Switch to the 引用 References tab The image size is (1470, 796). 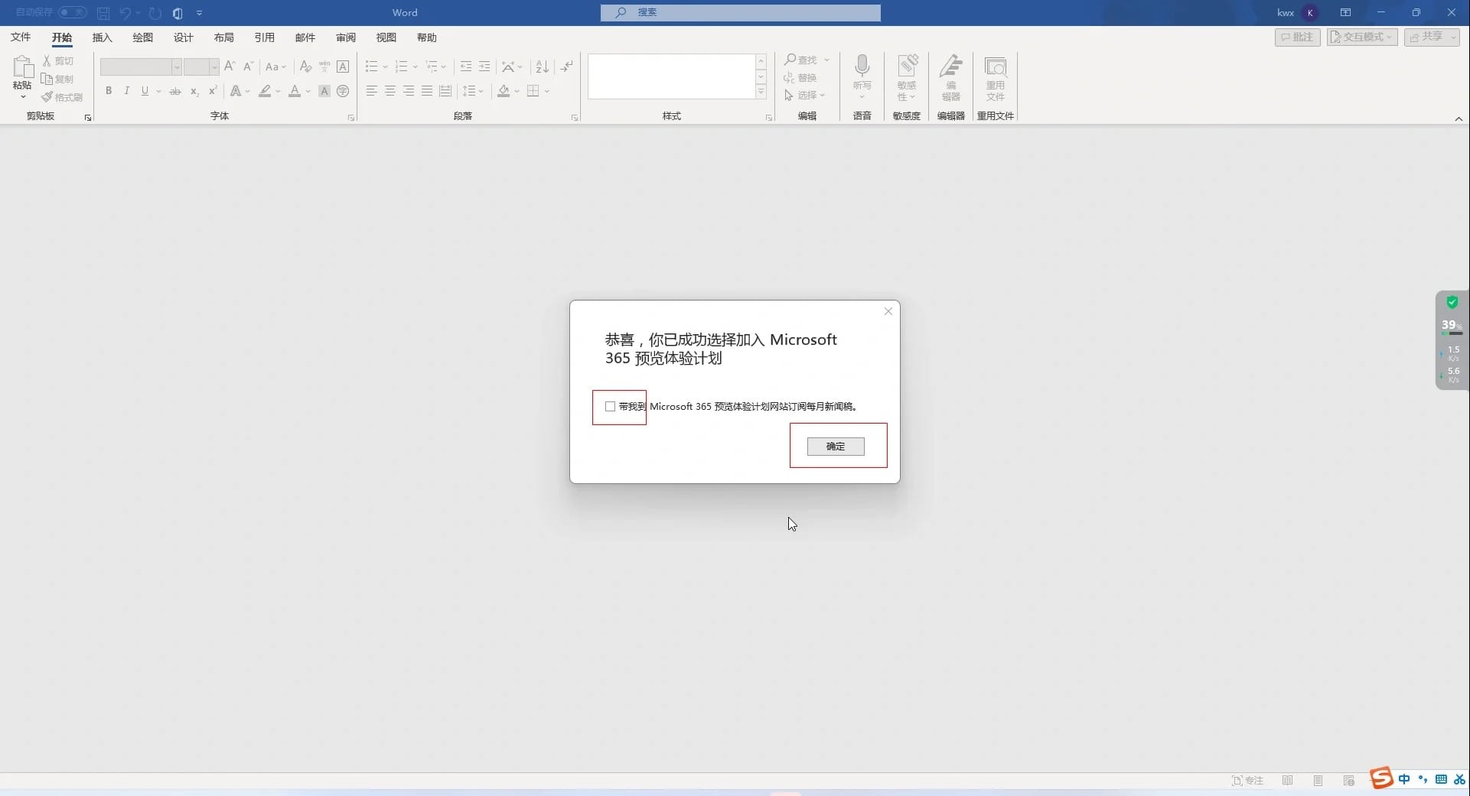click(x=264, y=37)
